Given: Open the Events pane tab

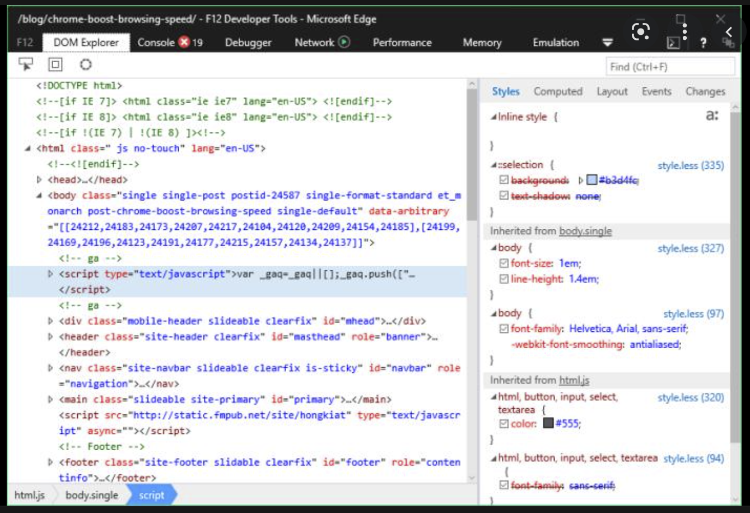Looking at the screenshot, I should pyautogui.click(x=656, y=91).
